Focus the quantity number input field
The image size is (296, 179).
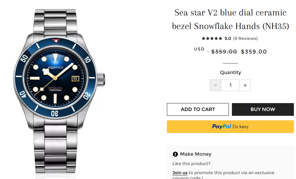click(x=230, y=85)
